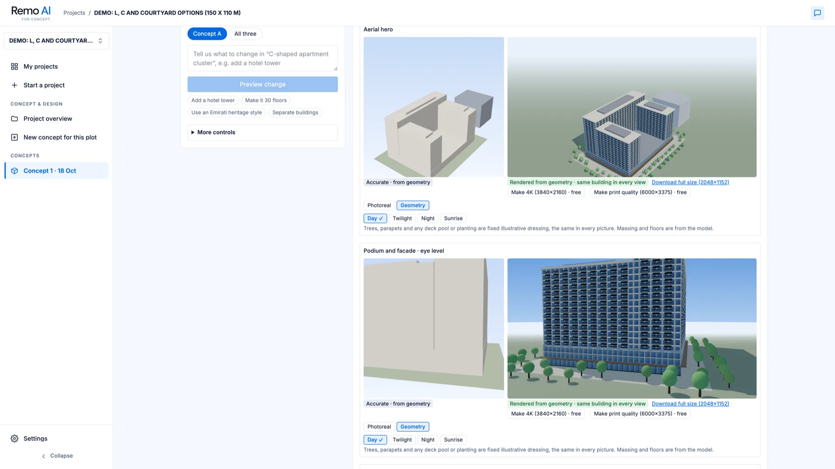
Task: Pick the Separate buildings chip
Action: pyautogui.click(x=295, y=113)
